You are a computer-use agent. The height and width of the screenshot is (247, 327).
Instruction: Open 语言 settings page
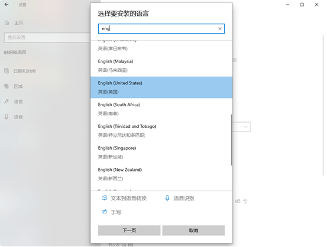coord(18,101)
